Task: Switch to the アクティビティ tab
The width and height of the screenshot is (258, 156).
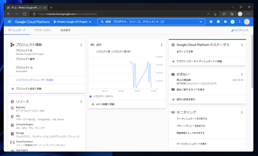Action: pyautogui.click(x=43, y=30)
